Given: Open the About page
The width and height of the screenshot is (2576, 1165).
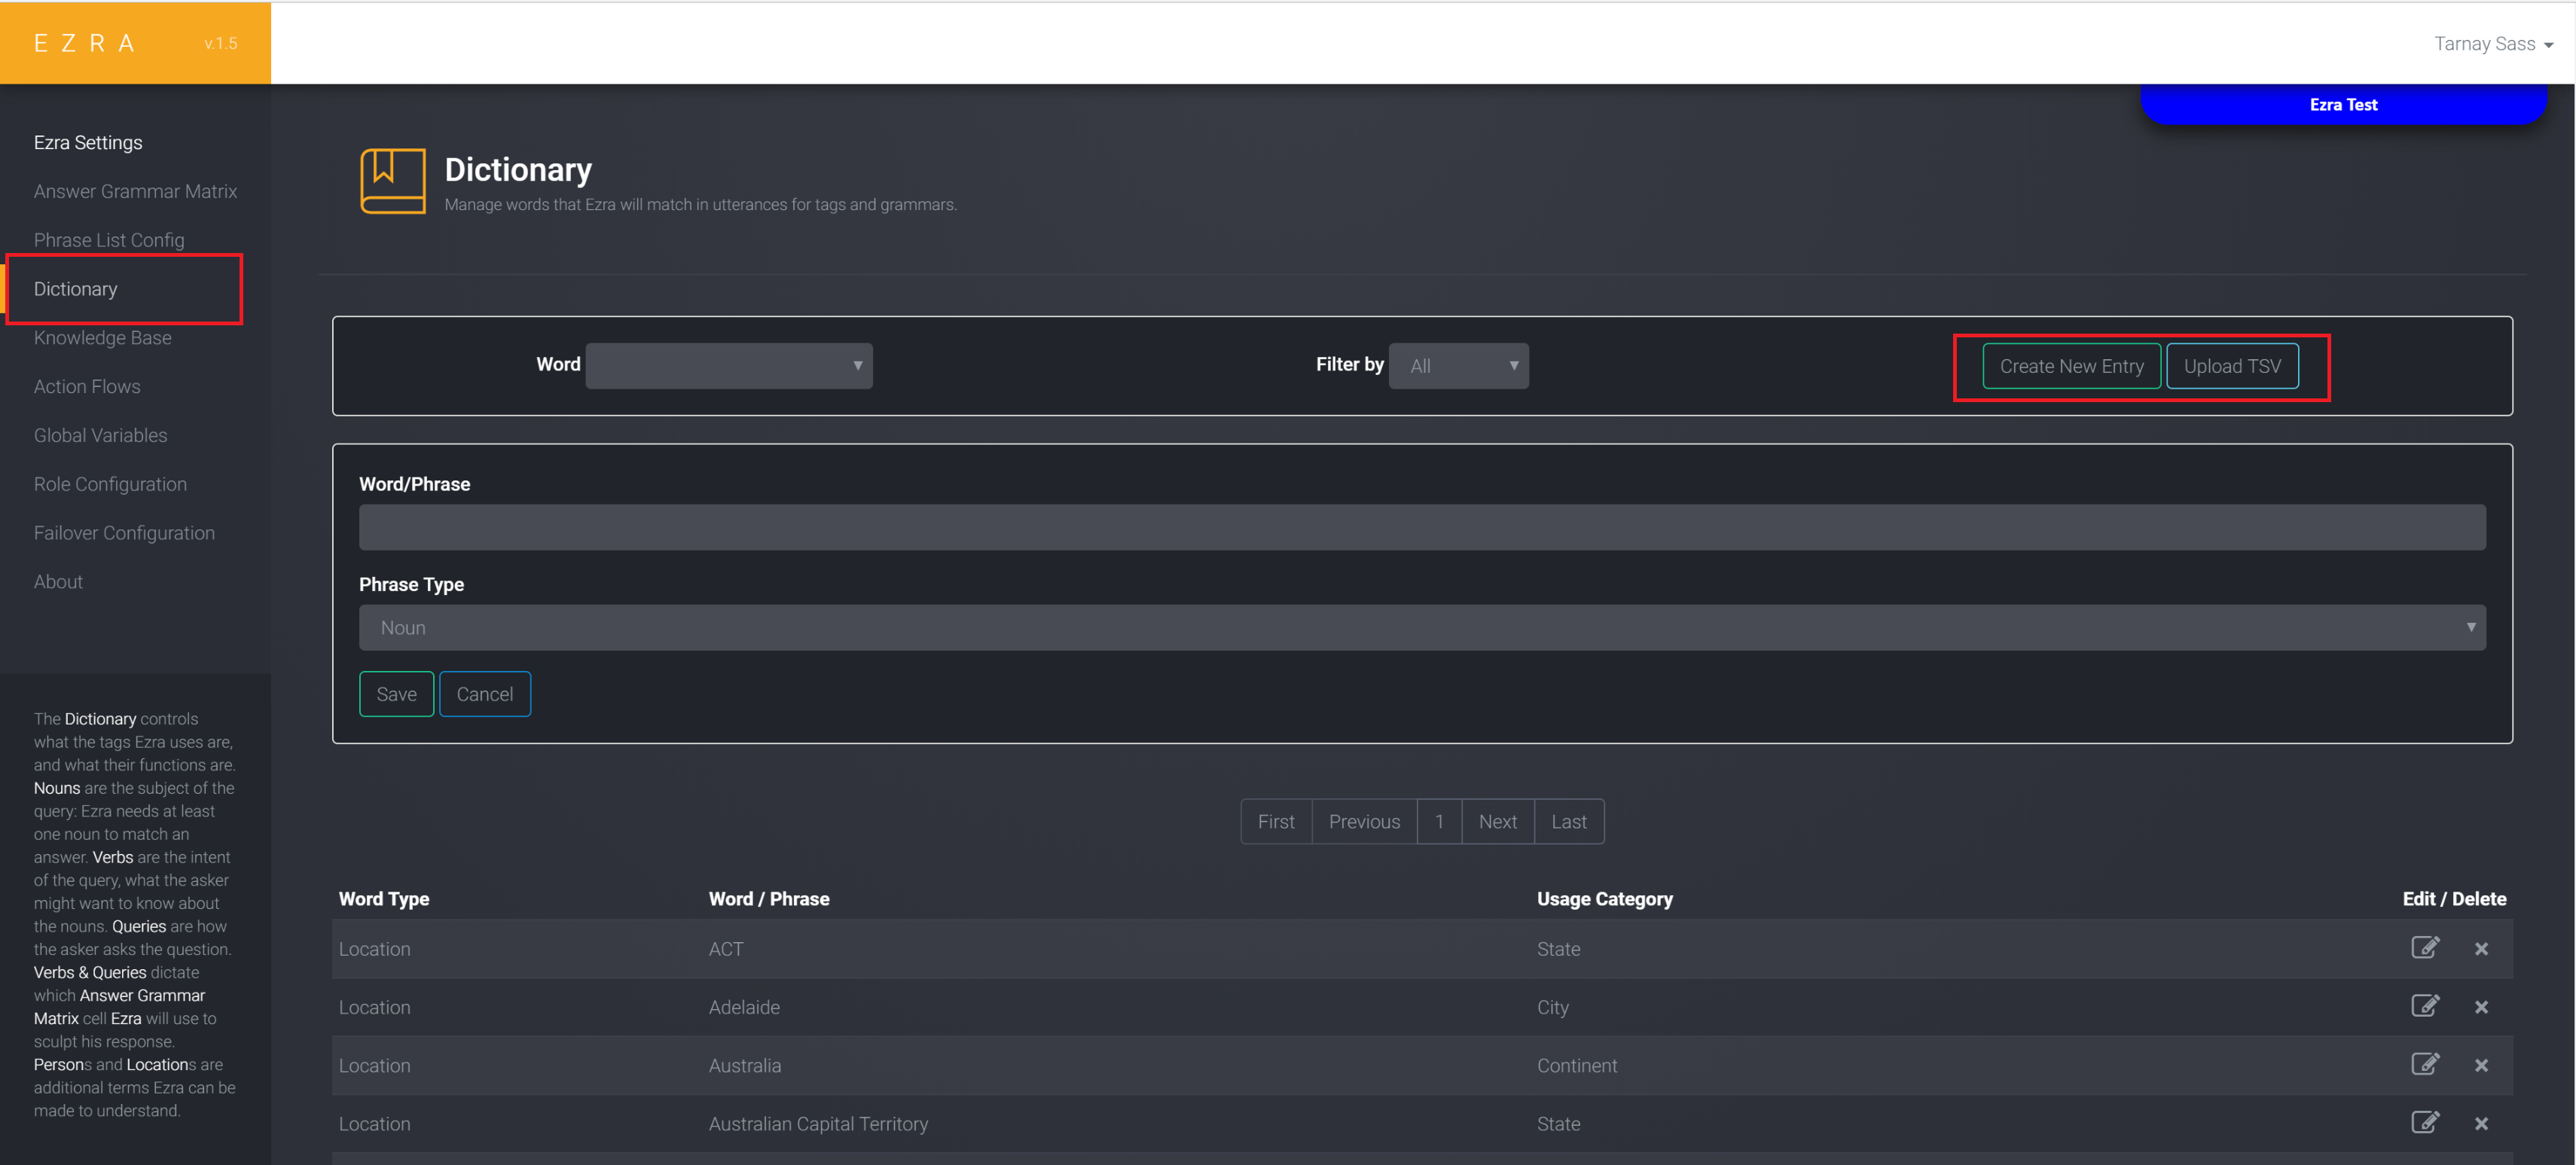Looking at the screenshot, I should pyautogui.click(x=58, y=581).
